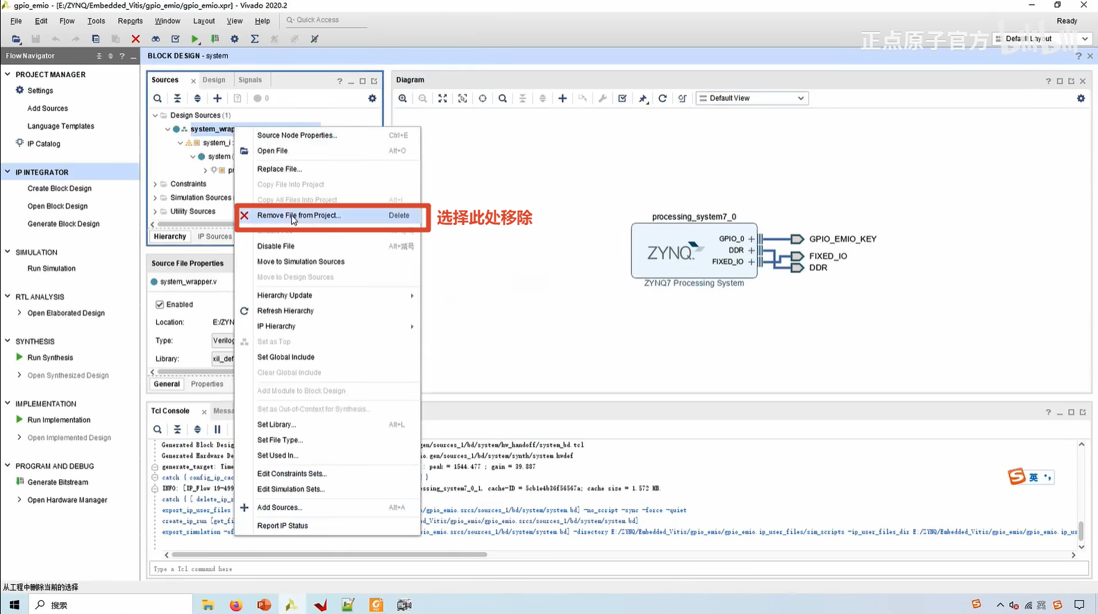The width and height of the screenshot is (1098, 614).
Task: Open PowerPoint from the Windows taskbar
Action: [264, 605]
